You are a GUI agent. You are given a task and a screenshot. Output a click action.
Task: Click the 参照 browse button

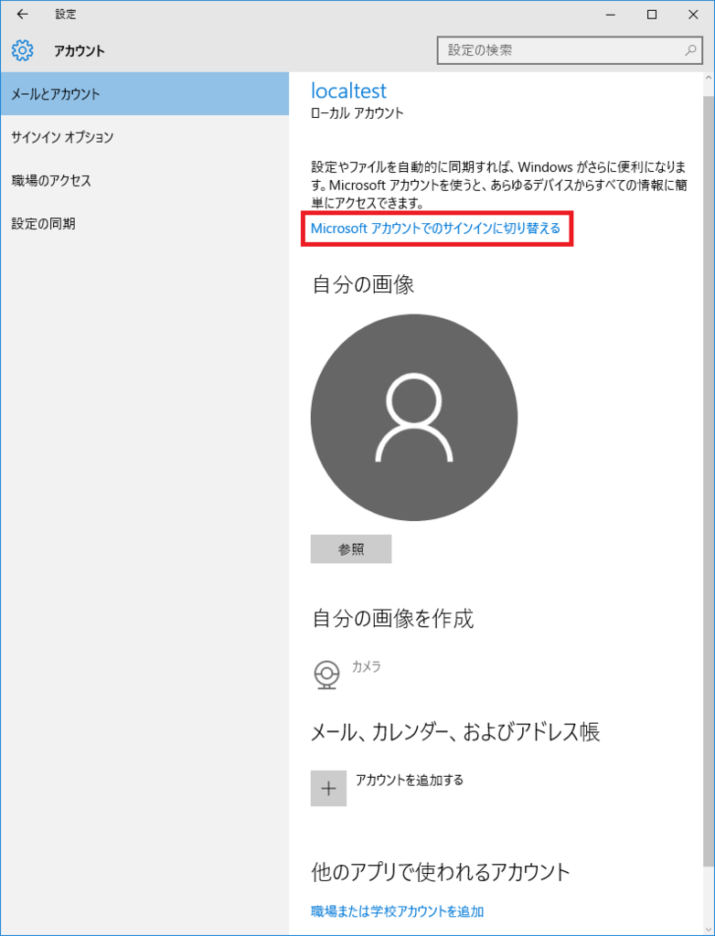click(351, 549)
